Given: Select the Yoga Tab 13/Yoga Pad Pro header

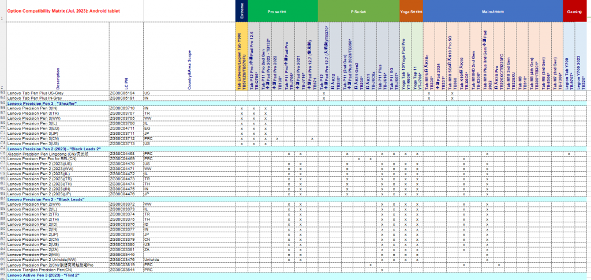Looking at the screenshot, I should 406,56.
